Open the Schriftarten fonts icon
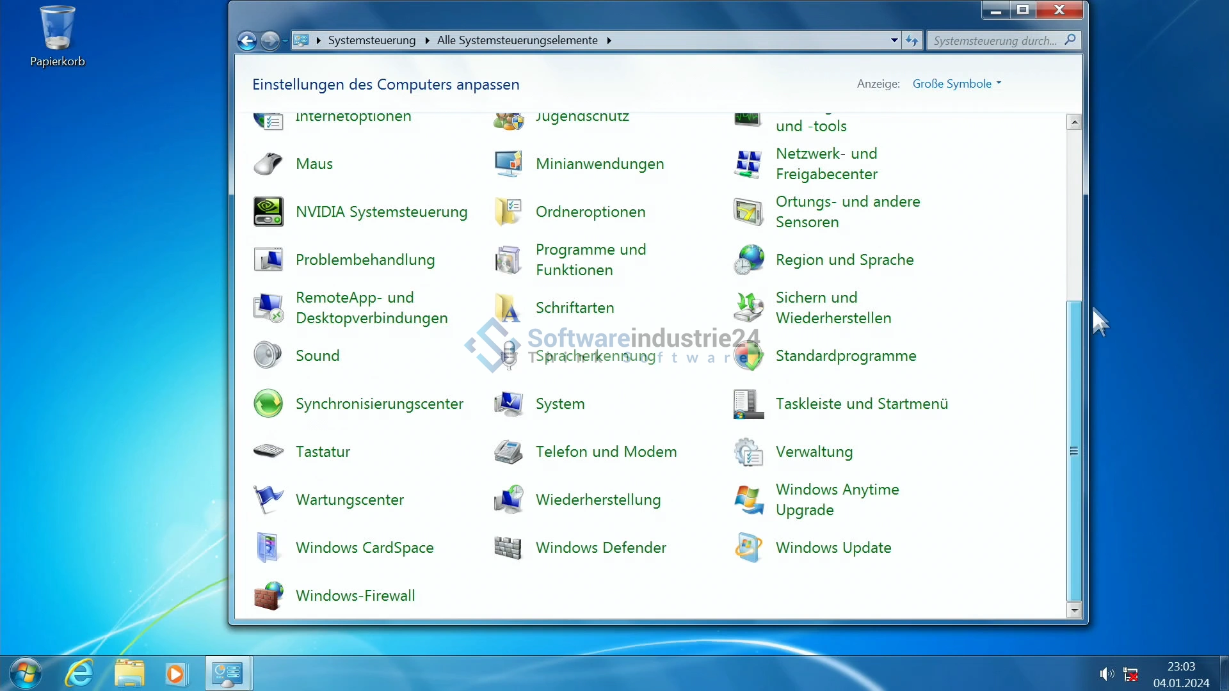The image size is (1229, 691). pyautogui.click(x=508, y=308)
